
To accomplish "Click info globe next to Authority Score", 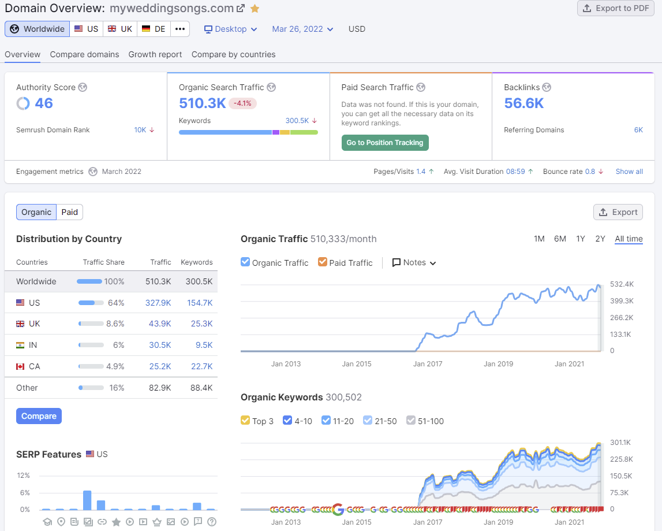I will (83, 87).
